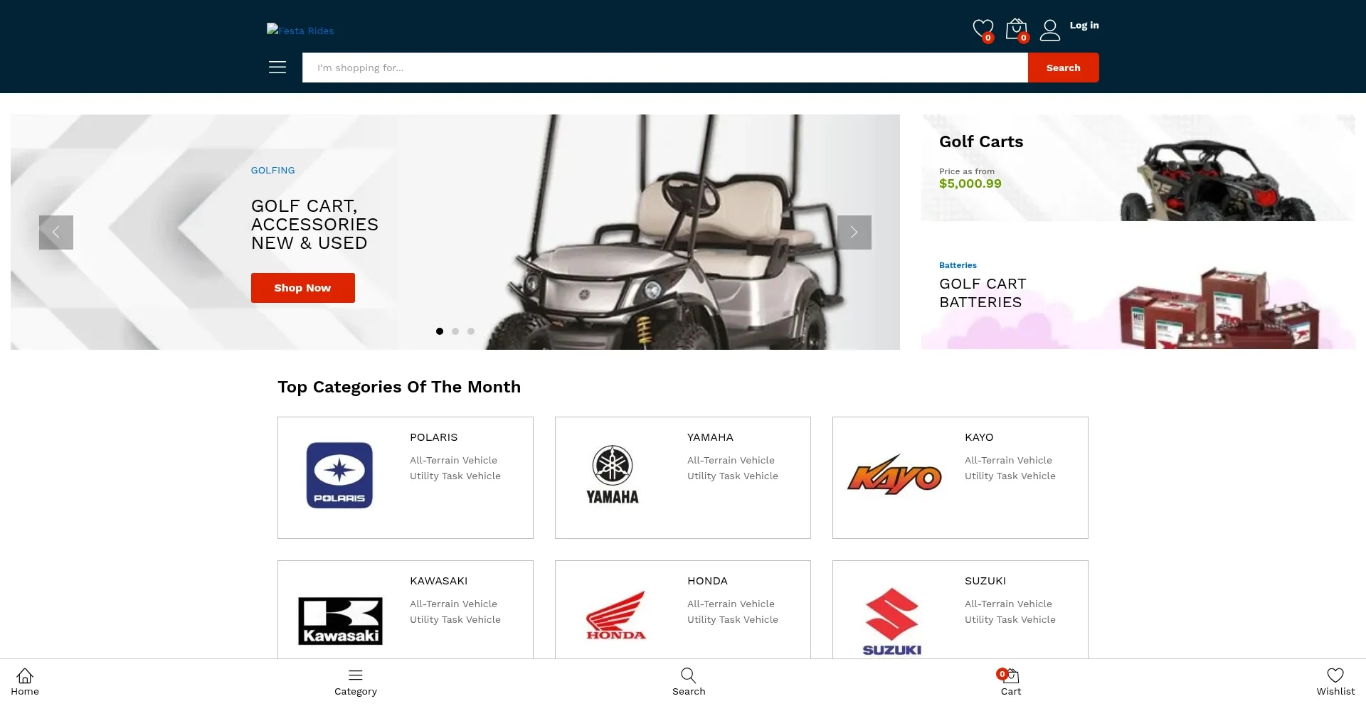The height and width of the screenshot is (706, 1366).
Task: Open Yamaha All-Terrain Vehicle link
Action: click(x=731, y=460)
